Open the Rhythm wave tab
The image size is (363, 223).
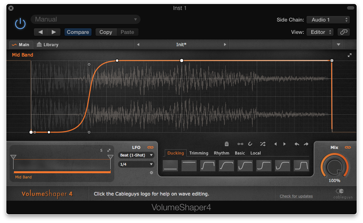pos(221,153)
